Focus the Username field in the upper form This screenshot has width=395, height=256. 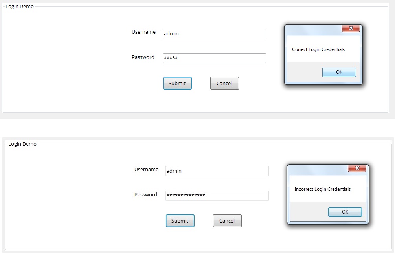tap(214, 34)
